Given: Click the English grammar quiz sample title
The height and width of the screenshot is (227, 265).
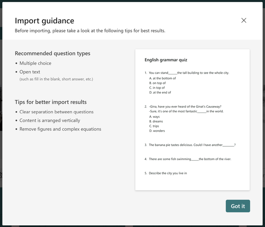Looking at the screenshot, I should tap(166, 60).
